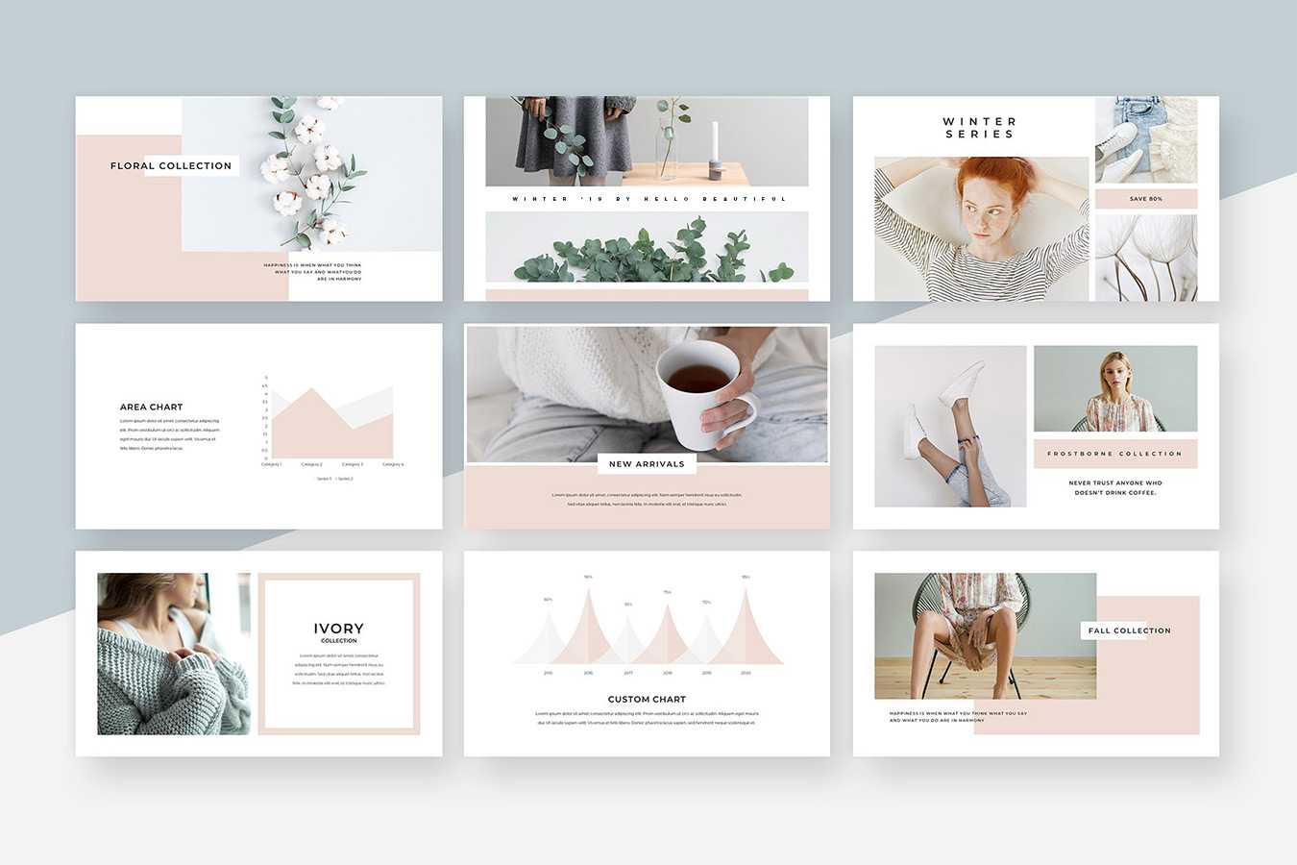This screenshot has width=1297, height=865.
Task: Click the Custom Chart heading
Action: (647, 700)
